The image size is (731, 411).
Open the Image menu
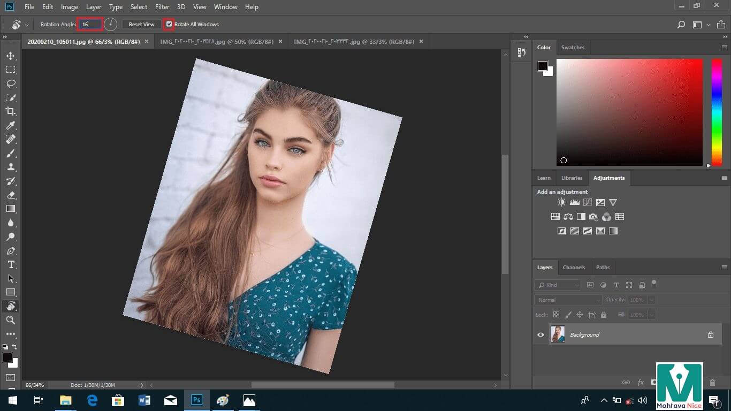coord(70,7)
